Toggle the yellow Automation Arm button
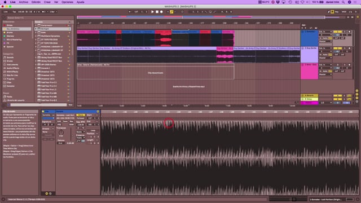Viewport: 361px width, 203px height. 171,12
